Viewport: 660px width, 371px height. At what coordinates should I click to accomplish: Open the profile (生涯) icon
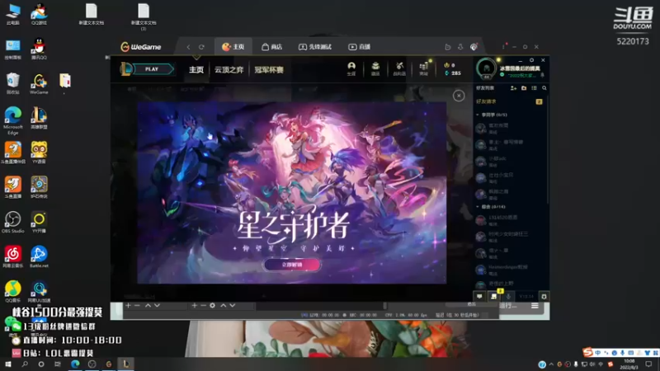(x=351, y=68)
